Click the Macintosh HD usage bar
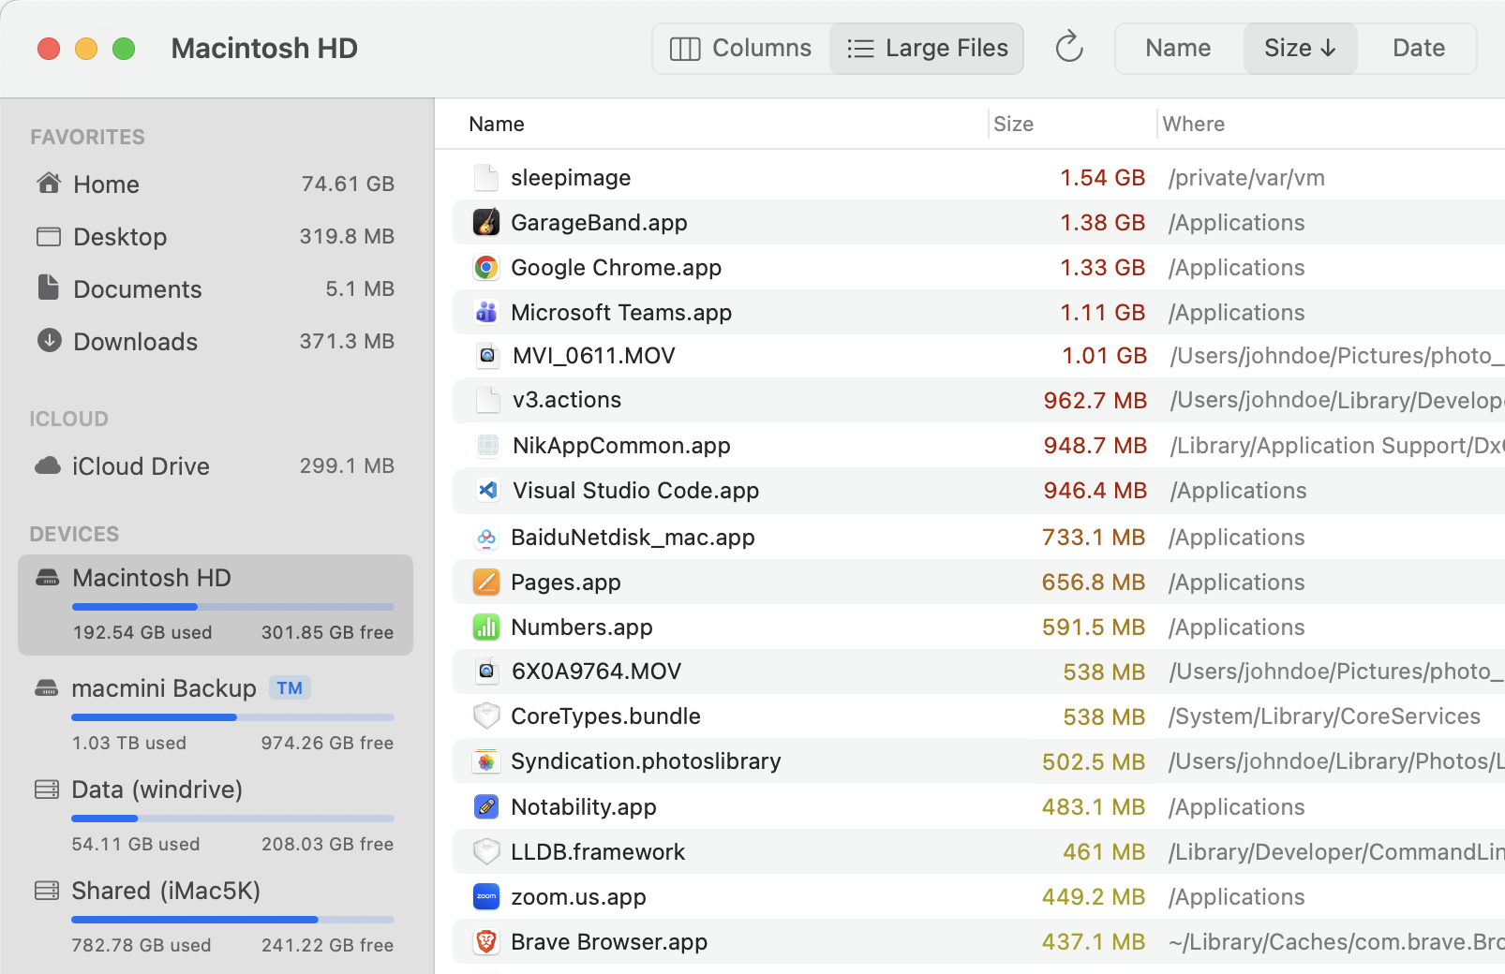This screenshot has width=1505, height=974. 232,607
